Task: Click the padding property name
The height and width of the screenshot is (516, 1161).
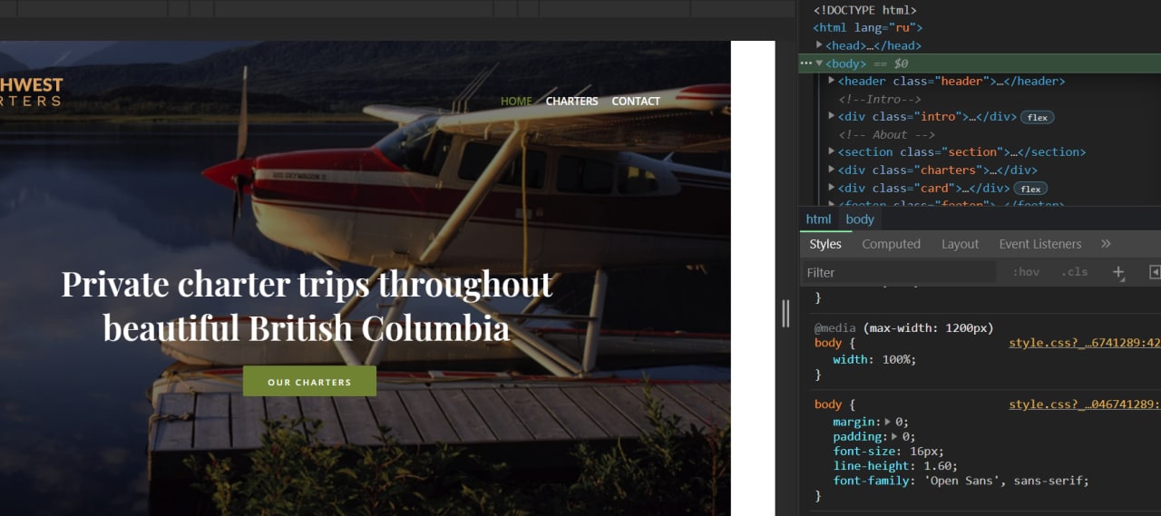Action: (x=858, y=436)
